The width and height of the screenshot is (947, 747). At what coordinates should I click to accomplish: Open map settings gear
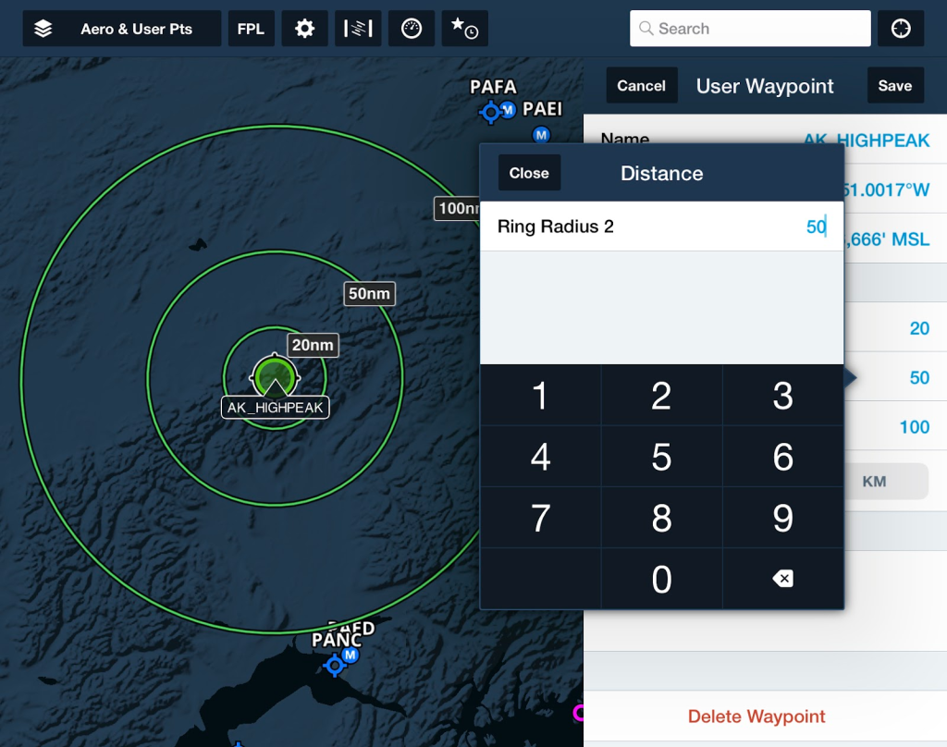(x=304, y=29)
